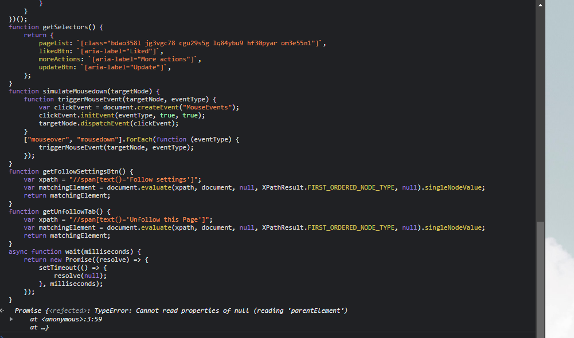Click the 'function getFollowSettingsBtn() {' line

pyautogui.click(x=71, y=171)
